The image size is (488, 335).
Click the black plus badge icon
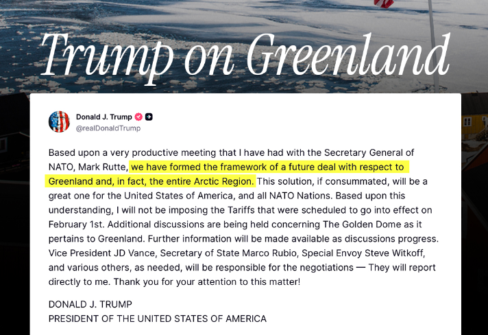pos(149,117)
